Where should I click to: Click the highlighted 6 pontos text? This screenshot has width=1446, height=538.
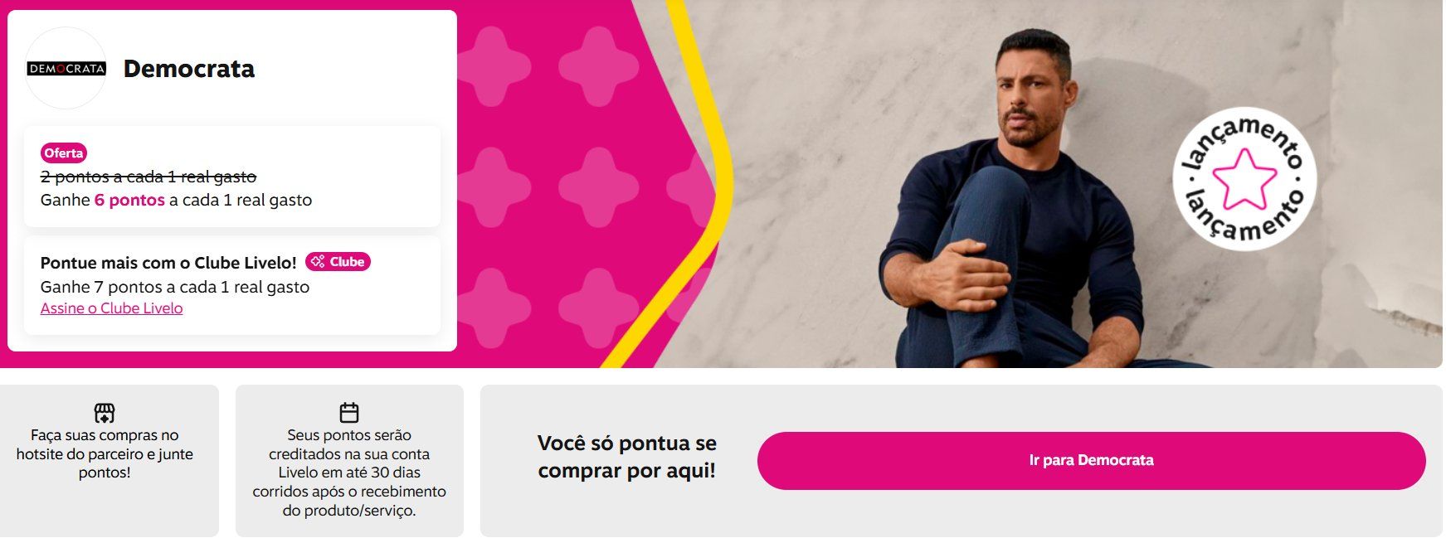[x=129, y=200]
